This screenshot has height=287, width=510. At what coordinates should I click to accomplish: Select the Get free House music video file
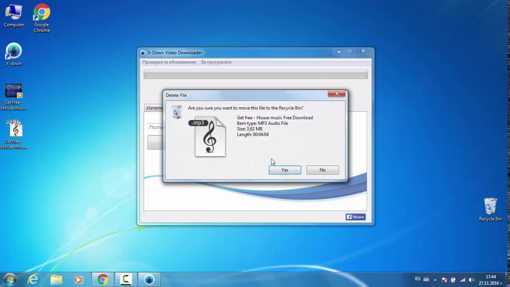tap(14, 97)
